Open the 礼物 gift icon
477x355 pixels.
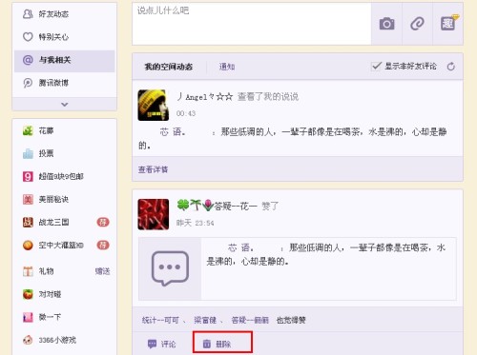point(28,271)
